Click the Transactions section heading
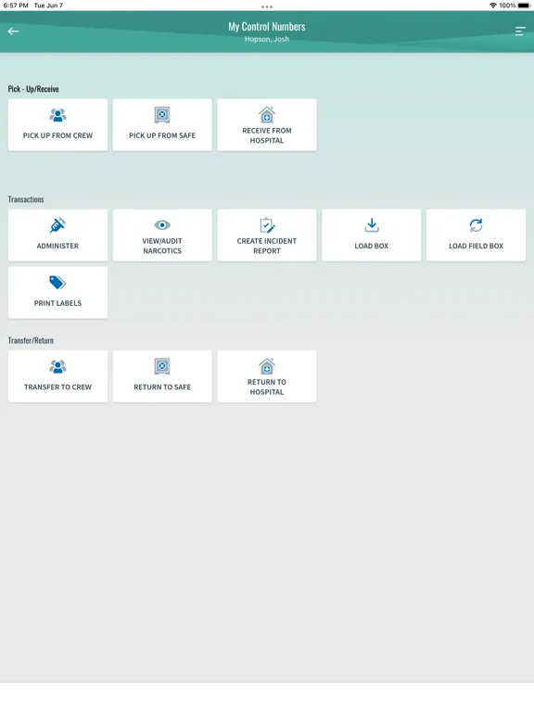 (26, 199)
